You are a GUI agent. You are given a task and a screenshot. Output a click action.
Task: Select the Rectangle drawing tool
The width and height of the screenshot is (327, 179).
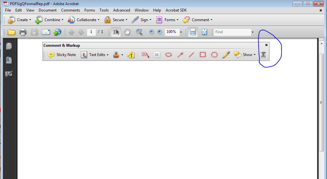coord(203,55)
